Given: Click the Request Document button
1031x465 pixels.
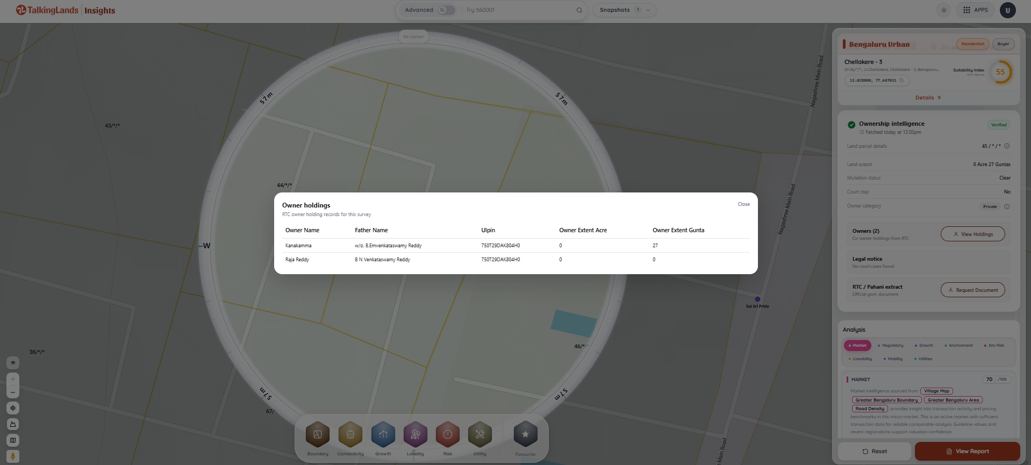Looking at the screenshot, I should pyautogui.click(x=972, y=290).
